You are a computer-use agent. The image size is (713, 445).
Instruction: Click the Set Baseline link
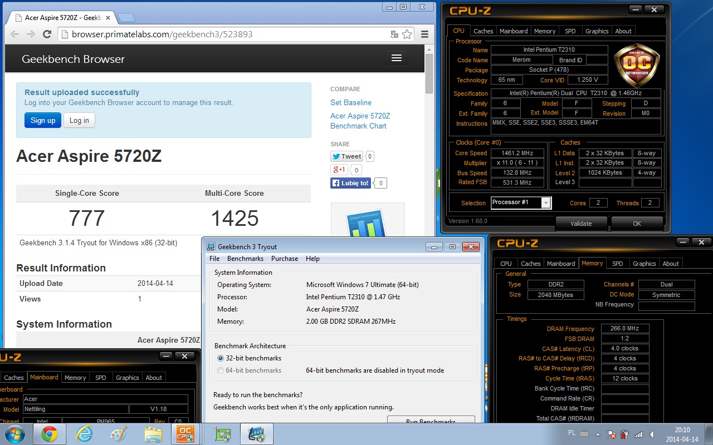coord(350,102)
